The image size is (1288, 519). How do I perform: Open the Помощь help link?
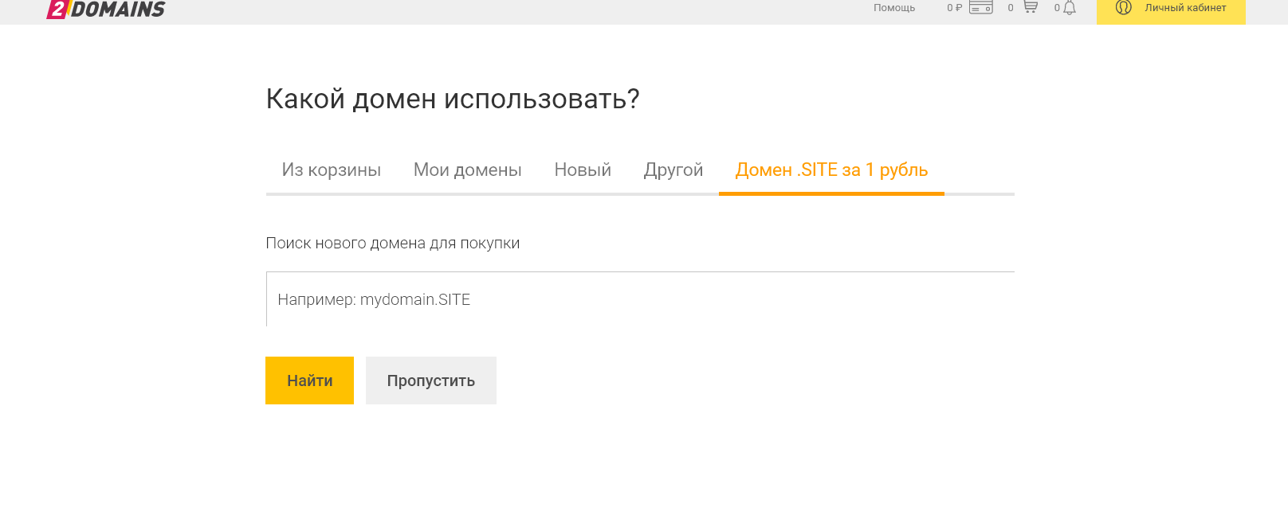pyautogui.click(x=894, y=8)
